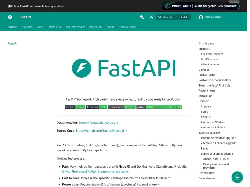Click the pypi package v0.139.0 badge
This screenshot has height=187, width=250.
[x=122, y=107]
